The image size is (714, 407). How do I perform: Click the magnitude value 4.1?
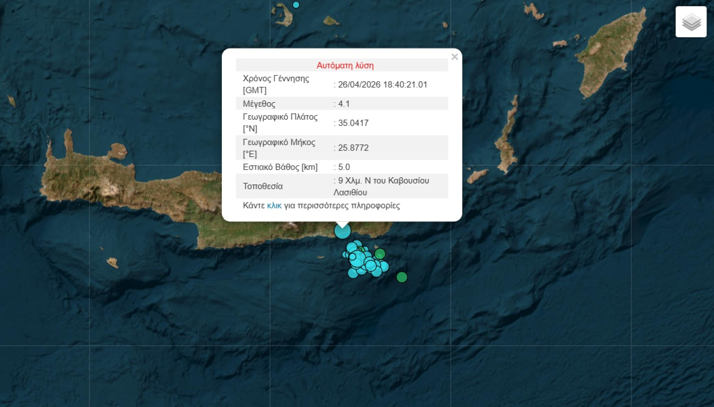click(x=344, y=104)
